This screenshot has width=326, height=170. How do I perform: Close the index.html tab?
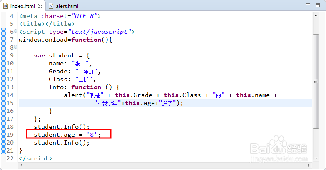coord(40,6)
